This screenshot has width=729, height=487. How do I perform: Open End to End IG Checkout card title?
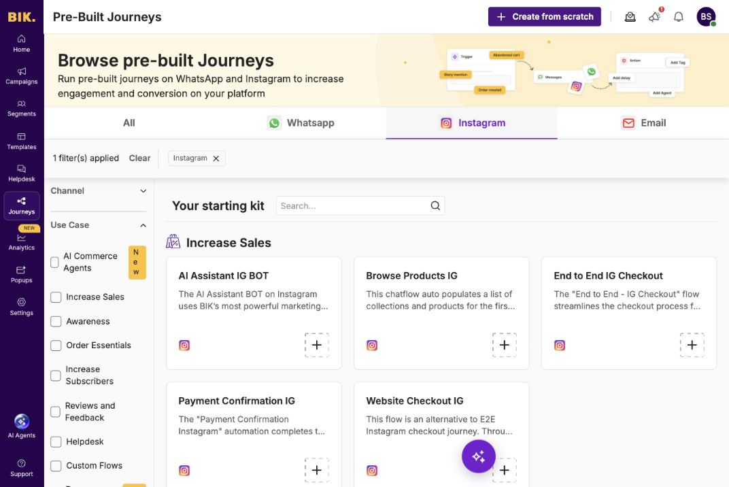608,276
